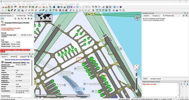Screen dimensions: 189x100
Task: Click the yellow user aircraft symbol on map
Action: [x=80, y=60]
